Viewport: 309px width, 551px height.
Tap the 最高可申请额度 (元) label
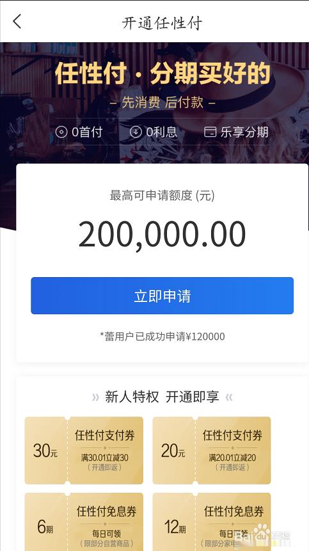coord(162,195)
